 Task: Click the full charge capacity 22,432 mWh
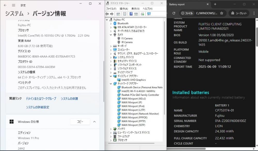tap(224, 138)
